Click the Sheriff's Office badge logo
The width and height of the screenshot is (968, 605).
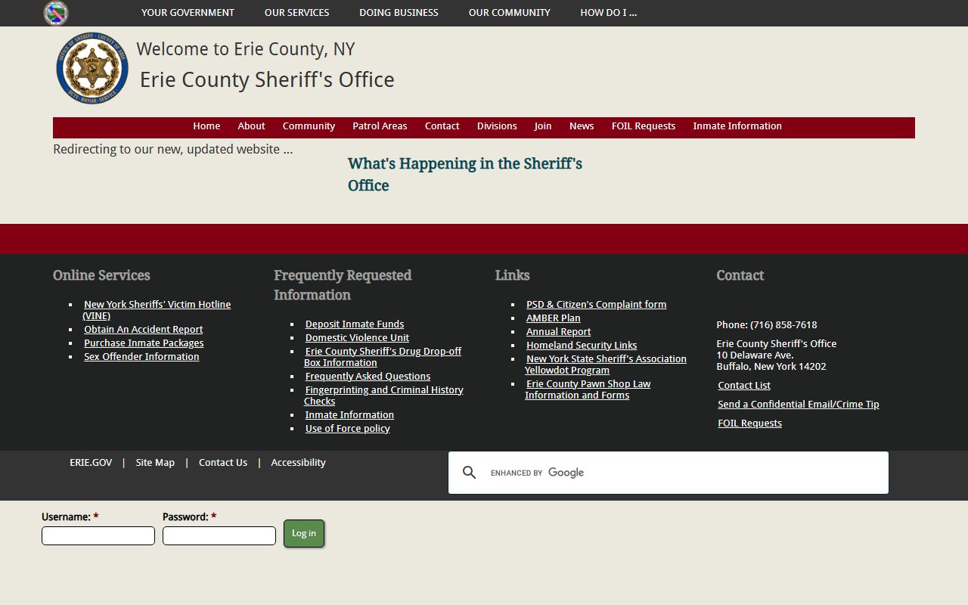point(92,68)
